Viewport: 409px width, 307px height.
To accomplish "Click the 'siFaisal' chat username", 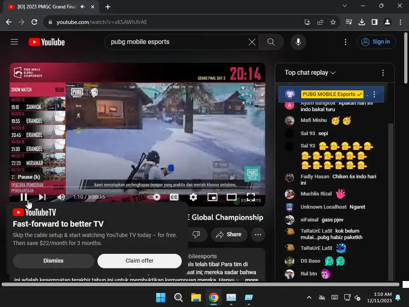I will [310, 220].
